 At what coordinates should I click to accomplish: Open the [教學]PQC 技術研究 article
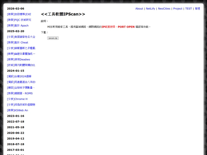click(x=19, y=20)
